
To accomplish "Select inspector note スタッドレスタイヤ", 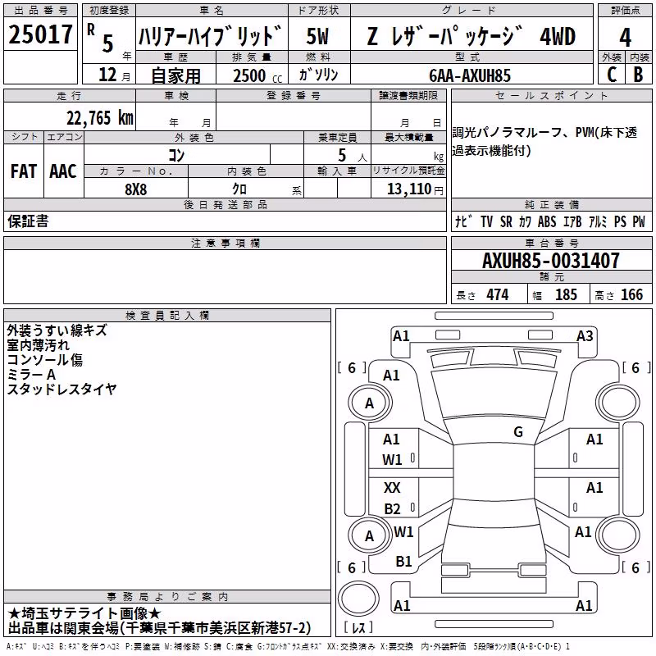I will click(61, 389).
